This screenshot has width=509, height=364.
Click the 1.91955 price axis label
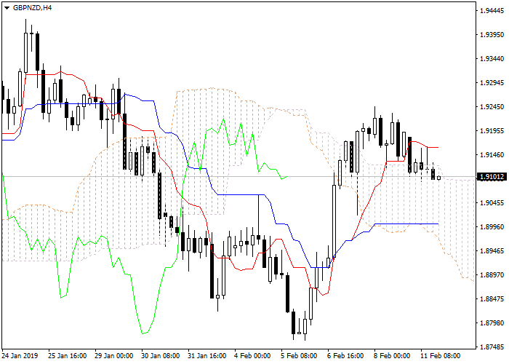492,131
